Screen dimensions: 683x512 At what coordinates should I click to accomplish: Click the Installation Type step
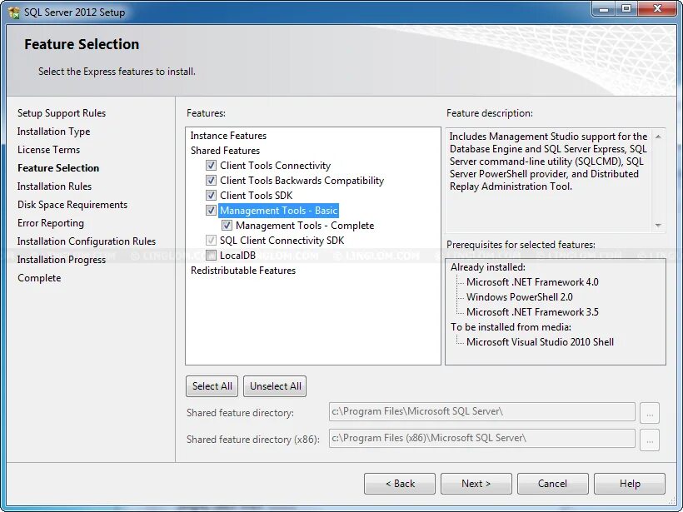tap(53, 132)
